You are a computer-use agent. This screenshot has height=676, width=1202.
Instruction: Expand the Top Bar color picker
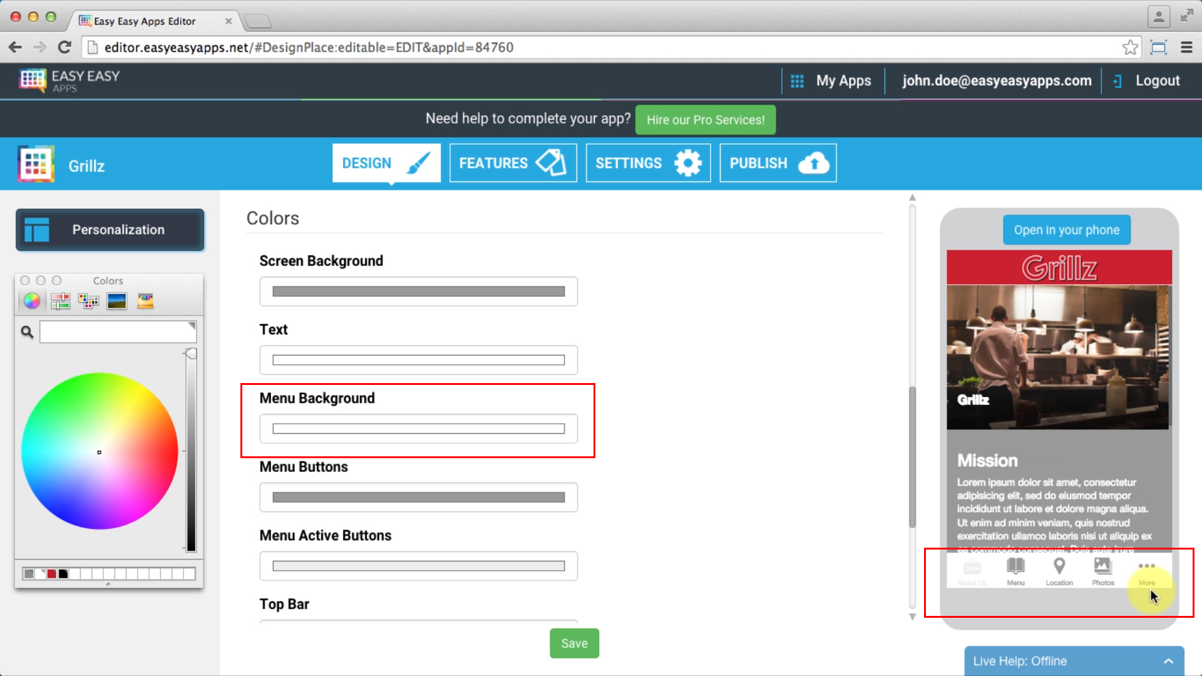(x=418, y=625)
